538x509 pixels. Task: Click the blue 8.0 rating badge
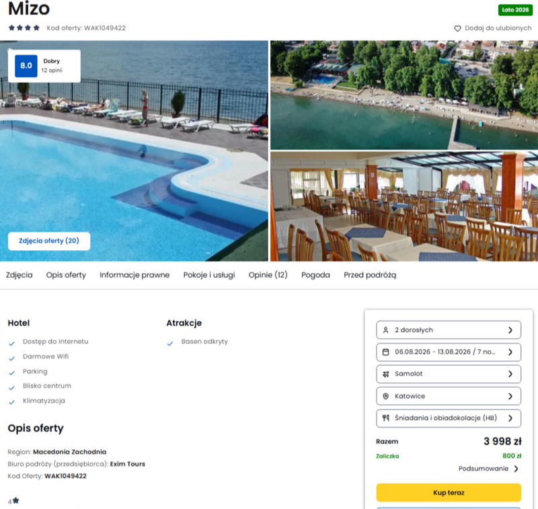pyautogui.click(x=26, y=66)
